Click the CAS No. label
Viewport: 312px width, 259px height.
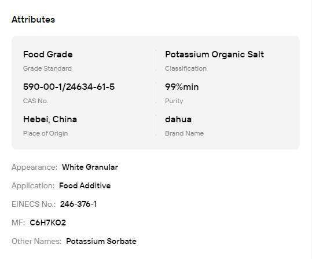pyautogui.click(x=36, y=101)
